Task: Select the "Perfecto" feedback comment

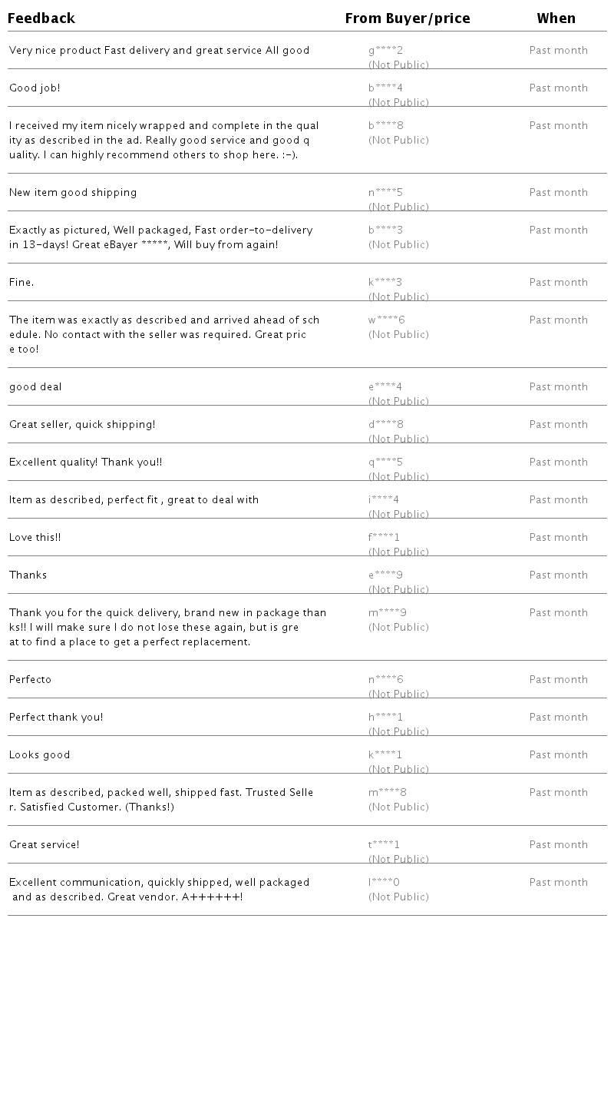Action: 30,680
